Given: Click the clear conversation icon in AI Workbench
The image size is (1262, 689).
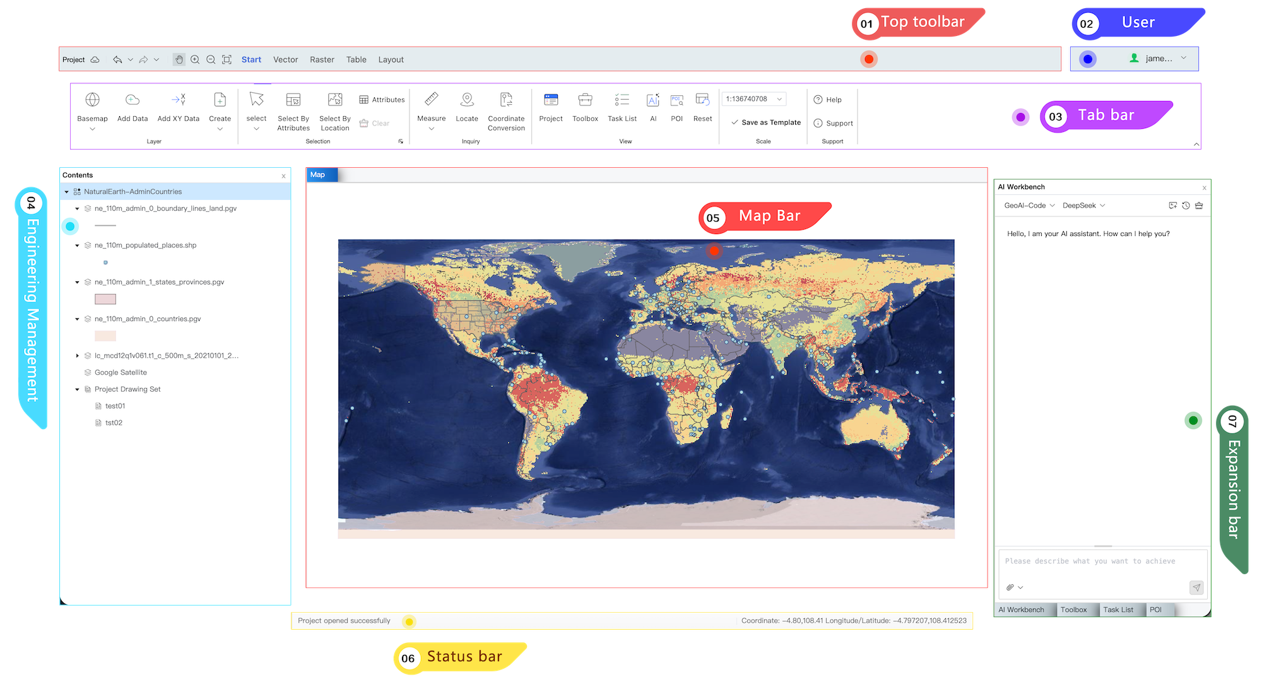Looking at the screenshot, I should [1200, 206].
